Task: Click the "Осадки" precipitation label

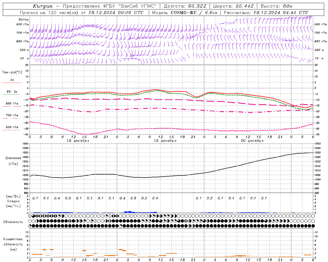Action: click(13, 201)
